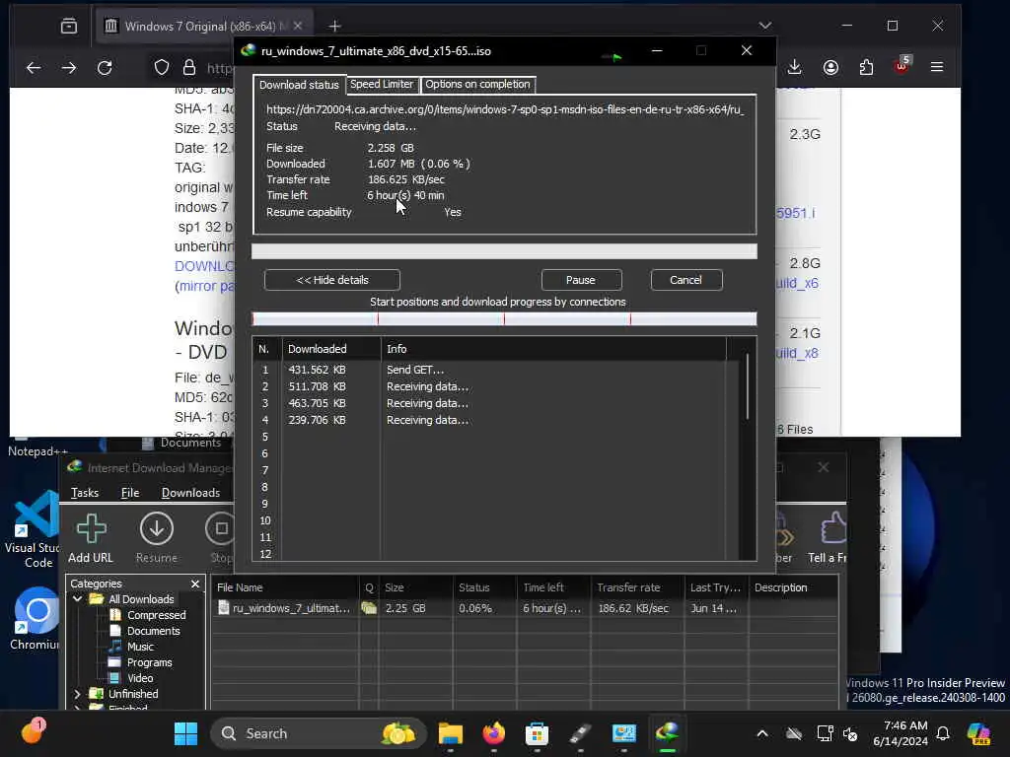Open Firefox application hamburger menu

(937, 67)
